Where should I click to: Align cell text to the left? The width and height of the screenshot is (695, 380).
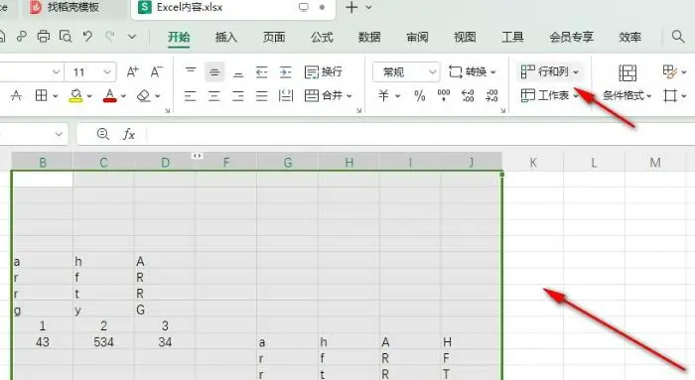click(x=191, y=95)
